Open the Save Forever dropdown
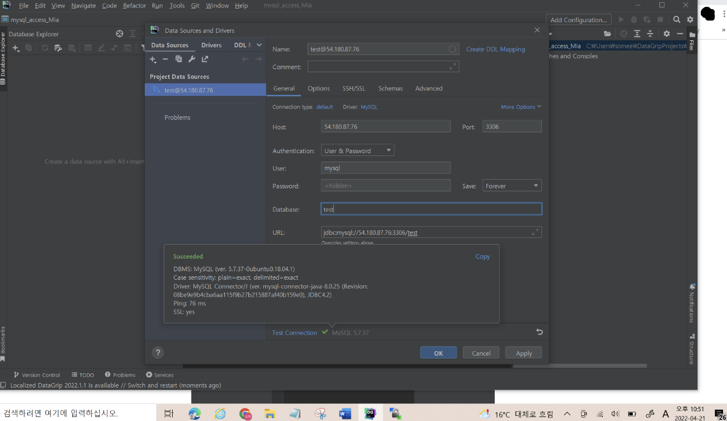The height and width of the screenshot is (421, 727). (x=512, y=186)
